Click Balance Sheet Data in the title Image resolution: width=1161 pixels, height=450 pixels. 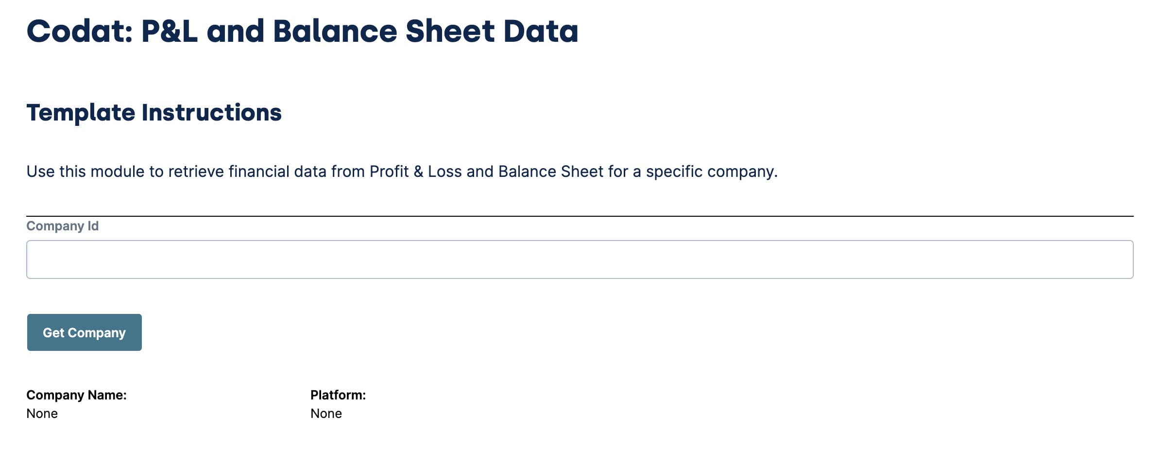426,31
